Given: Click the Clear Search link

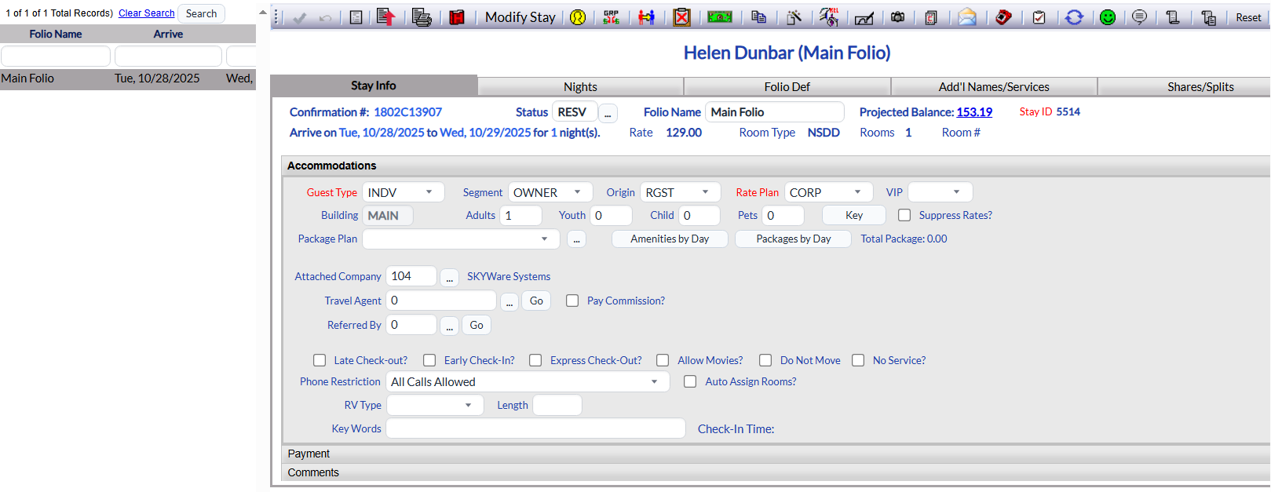Looking at the screenshot, I should (x=147, y=13).
